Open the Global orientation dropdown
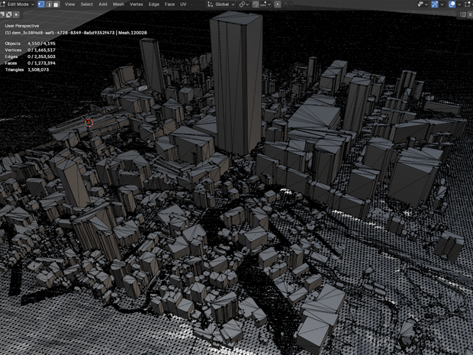The image size is (473, 355). (220, 5)
